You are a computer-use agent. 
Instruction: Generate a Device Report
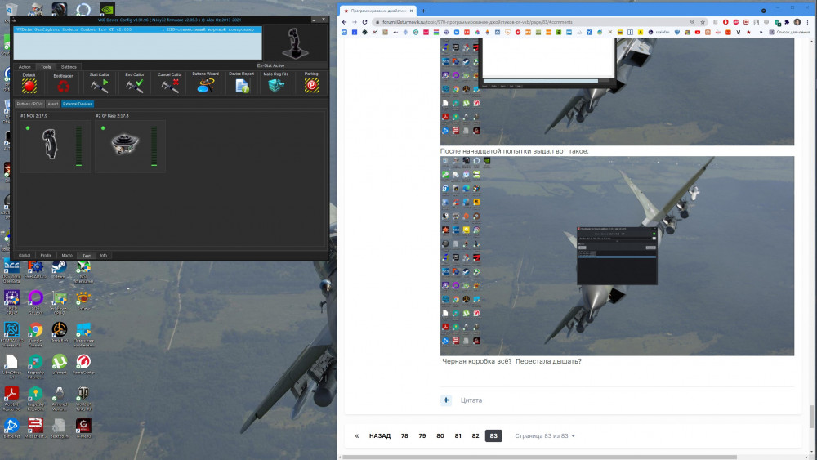(x=242, y=86)
